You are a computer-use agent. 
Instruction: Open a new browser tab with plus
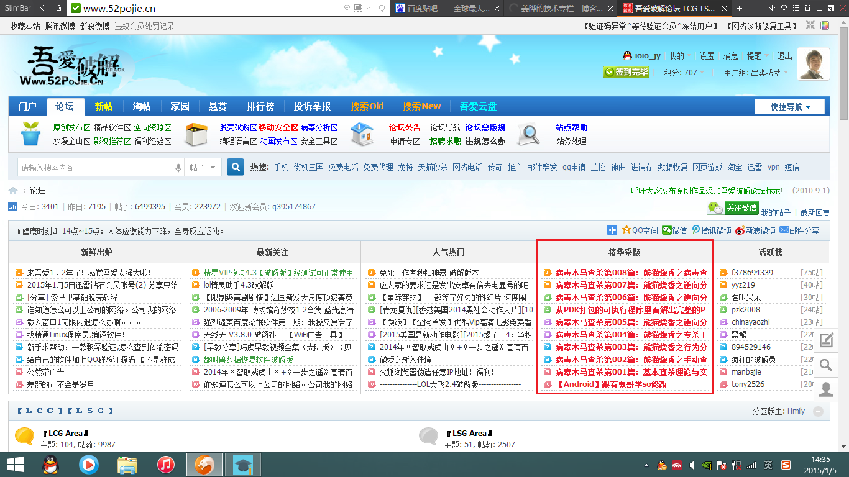pyautogui.click(x=739, y=8)
